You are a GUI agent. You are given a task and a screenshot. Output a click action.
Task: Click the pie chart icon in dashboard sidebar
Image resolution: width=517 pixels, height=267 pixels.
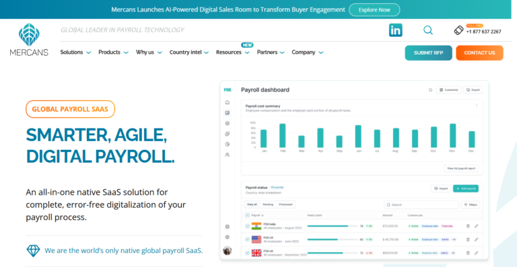(227, 144)
